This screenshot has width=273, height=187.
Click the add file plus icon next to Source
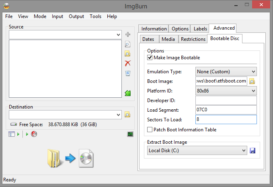click(128, 34)
